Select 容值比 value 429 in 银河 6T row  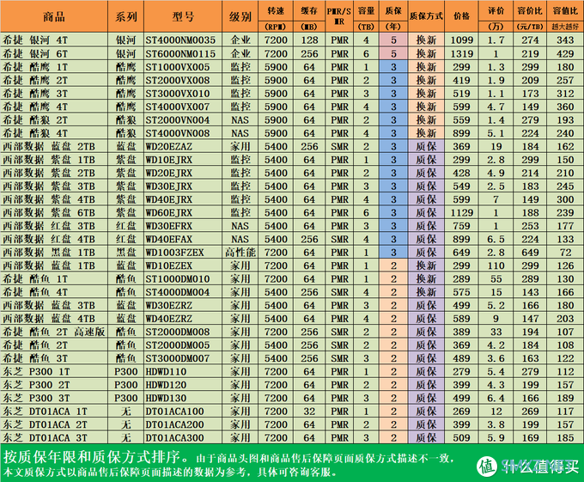[x=565, y=53]
